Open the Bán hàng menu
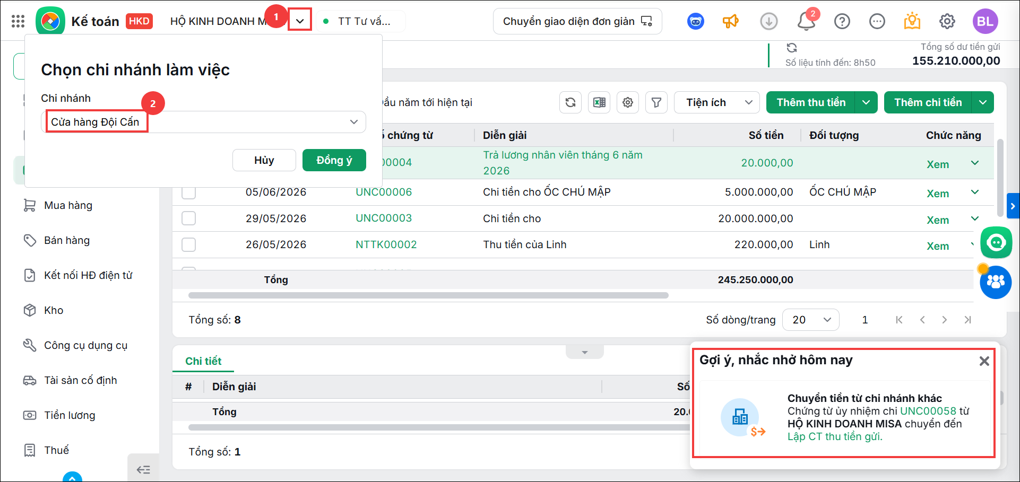The height and width of the screenshot is (482, 1020). pyautogui.click(x=67, y=240)
